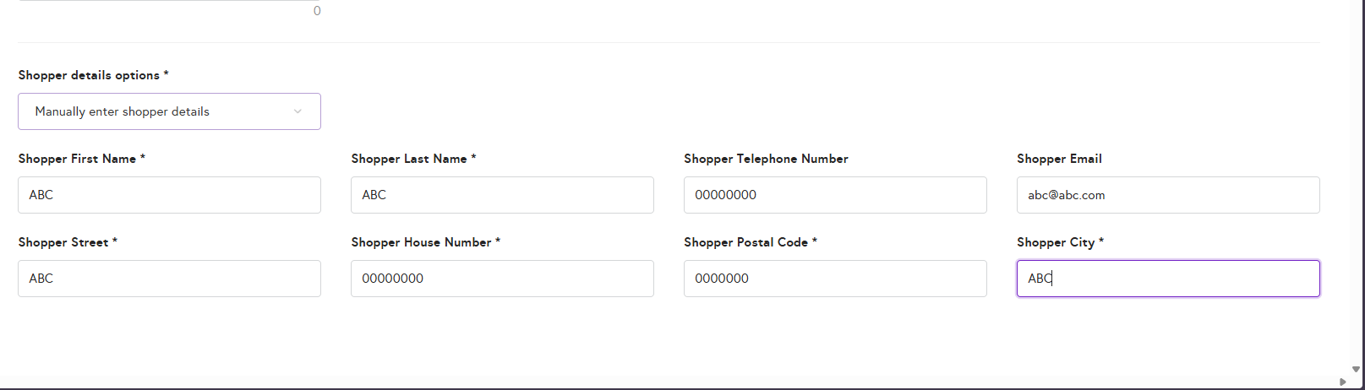The width and height of the screenshot is (1365, 390).
Task: Click the Shopper First Name input field
Action: tap(169, 195)
